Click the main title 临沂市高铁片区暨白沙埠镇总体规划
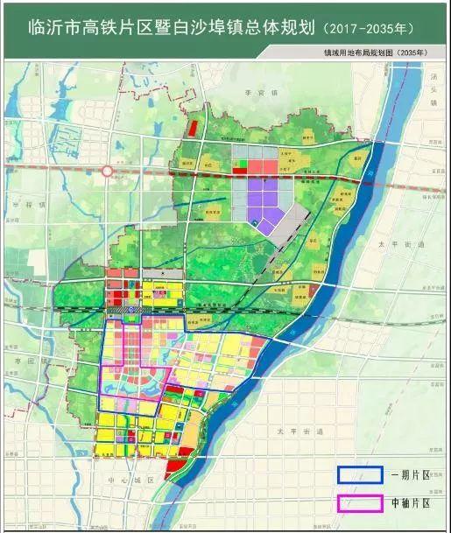 (172, 27)
